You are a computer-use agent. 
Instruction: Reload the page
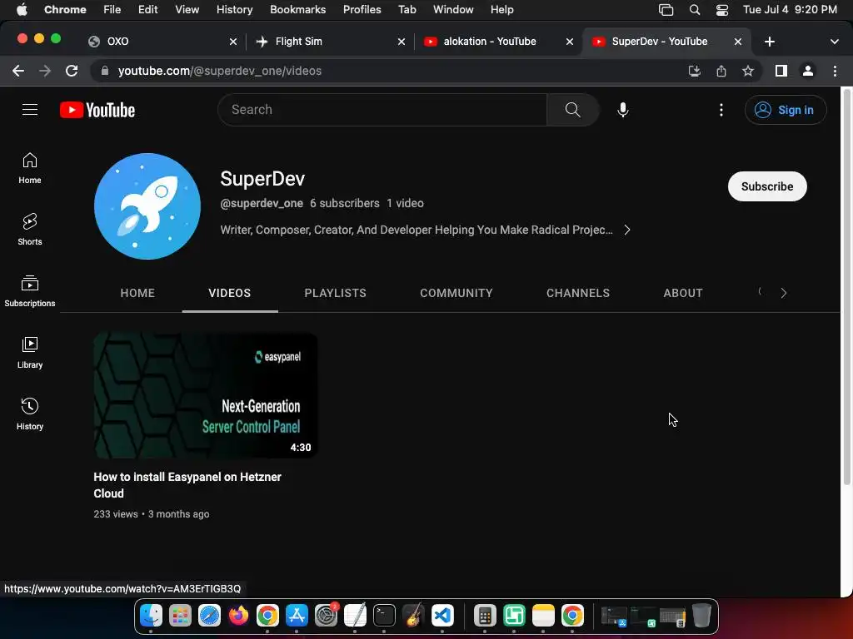pyautogui.click(x=72, y=71)
